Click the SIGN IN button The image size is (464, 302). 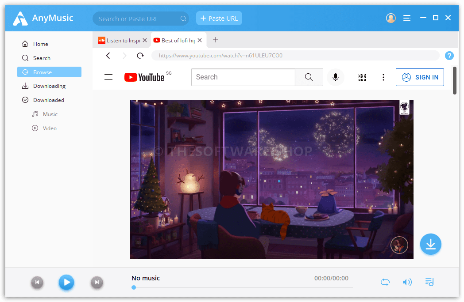(x=420, y=77)
